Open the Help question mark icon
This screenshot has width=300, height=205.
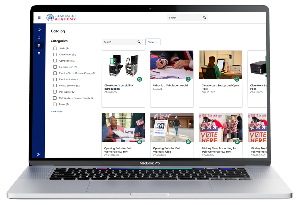point(38,155)
